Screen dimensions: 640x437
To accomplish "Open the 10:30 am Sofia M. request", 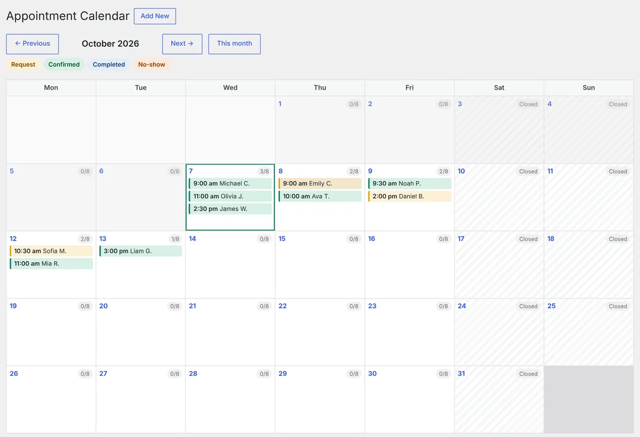I will (51, 251).
